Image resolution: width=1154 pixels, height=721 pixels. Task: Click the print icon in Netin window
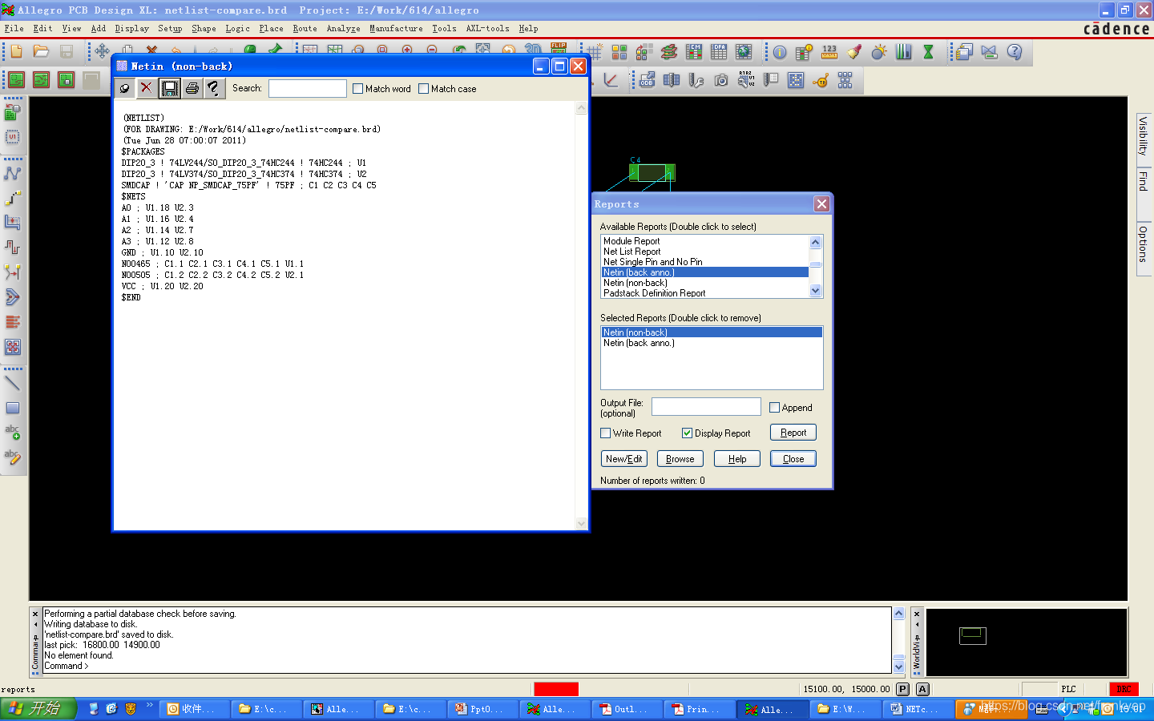point(192,88)
